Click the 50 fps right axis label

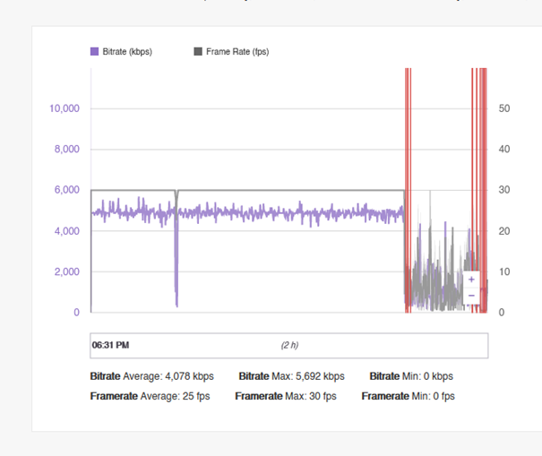coord(504,108)
